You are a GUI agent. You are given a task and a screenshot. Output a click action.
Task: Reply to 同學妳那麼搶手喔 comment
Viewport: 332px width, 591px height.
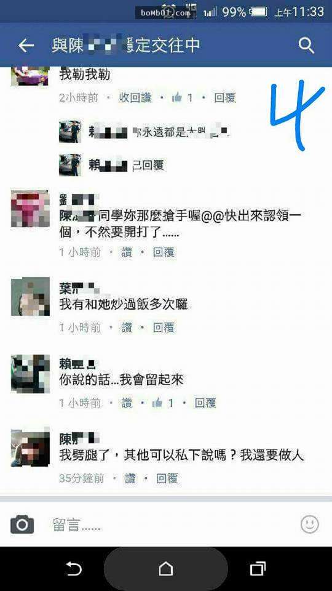coord(164,252)
